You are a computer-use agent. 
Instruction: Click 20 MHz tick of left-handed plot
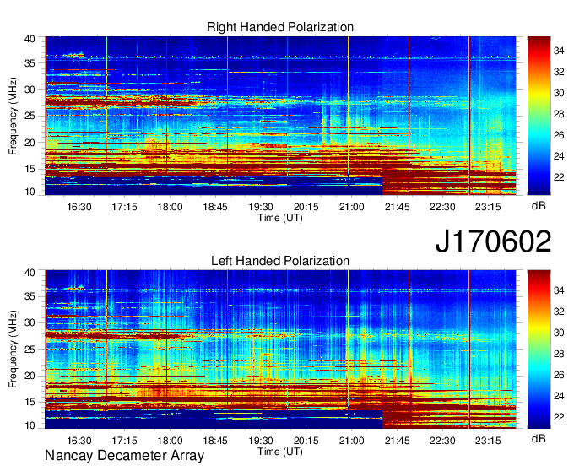tap(30, 376)
